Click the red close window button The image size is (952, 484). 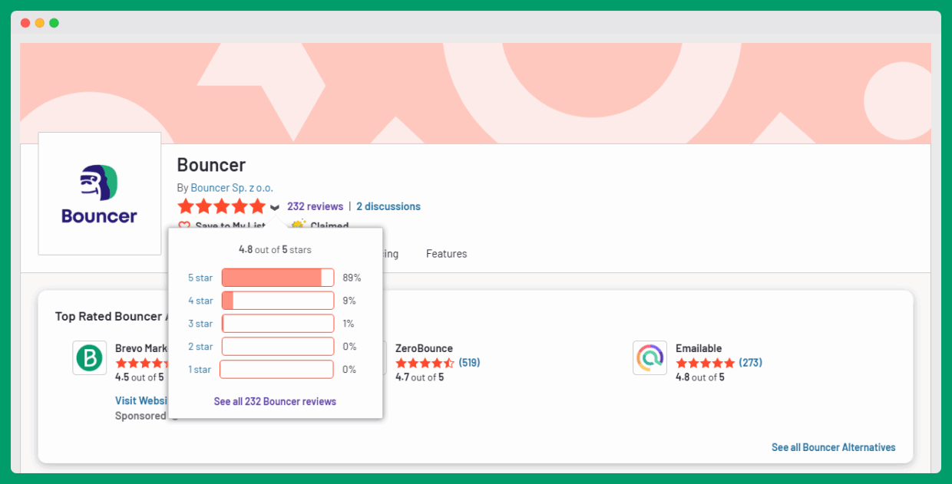[x=25, y=23]
